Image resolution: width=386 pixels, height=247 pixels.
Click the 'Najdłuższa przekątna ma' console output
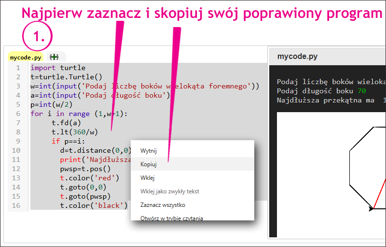(x=326, y=100)
